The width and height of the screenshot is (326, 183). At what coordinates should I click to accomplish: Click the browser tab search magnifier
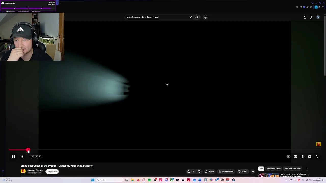click(x=313, y=3)
